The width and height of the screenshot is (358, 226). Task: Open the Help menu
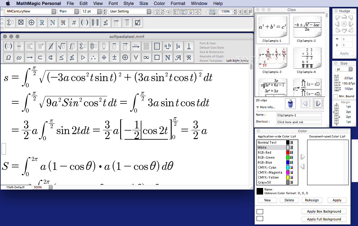[218, 3]
